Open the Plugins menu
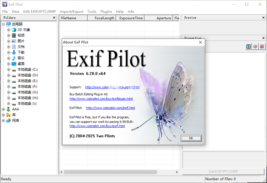Image resolution: width=267 pixels, height=183 pixels. pyautogui.click(x=106, y=12)
